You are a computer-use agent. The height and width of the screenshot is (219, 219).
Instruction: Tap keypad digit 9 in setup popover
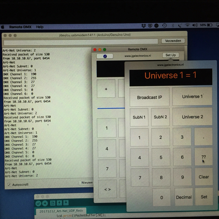(182, 177)
